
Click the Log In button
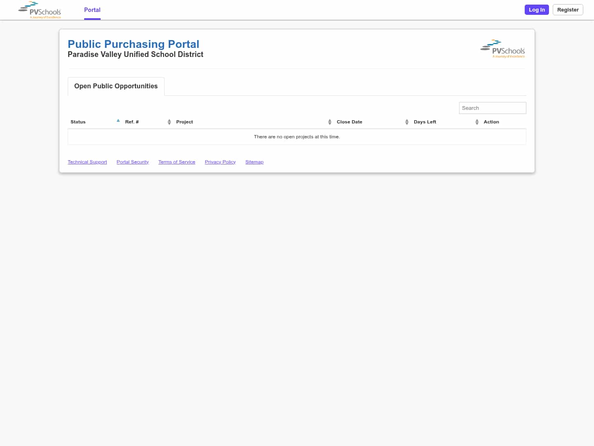click(x=537, y=10)
